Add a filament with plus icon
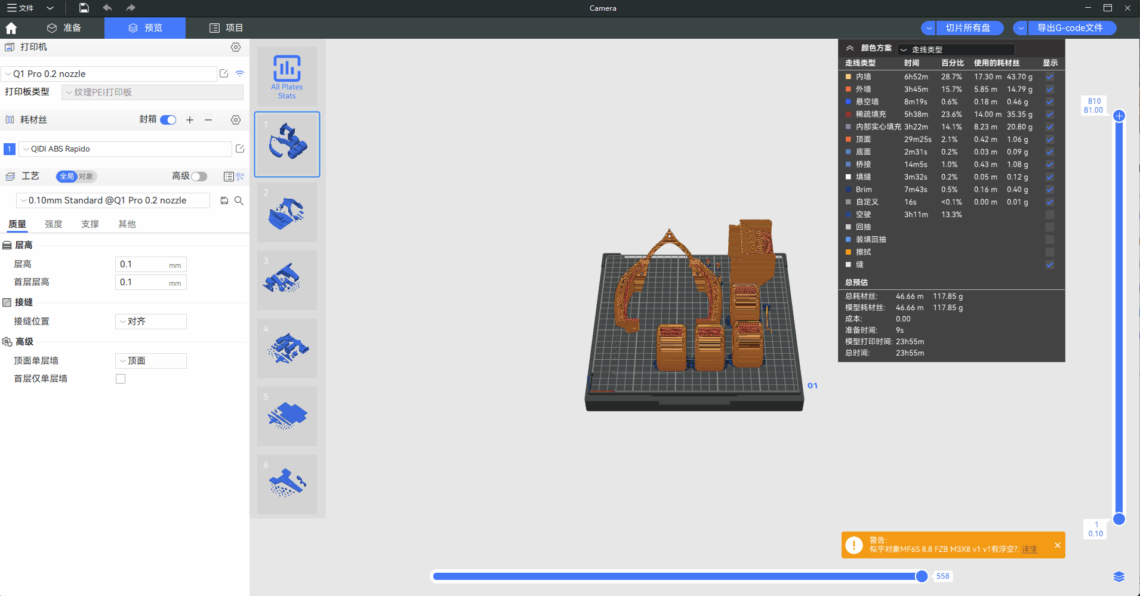This screenshot has width=1140, height=596. click(190, 120)
